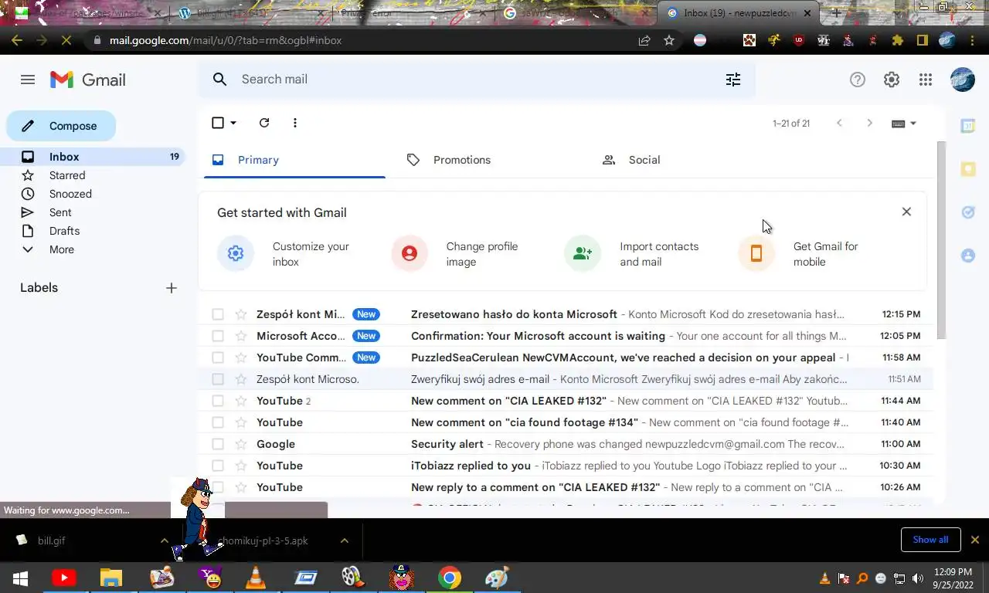
Task: Star the Google Security alert email
Action: pyautogui.click(x=241, y=444)
